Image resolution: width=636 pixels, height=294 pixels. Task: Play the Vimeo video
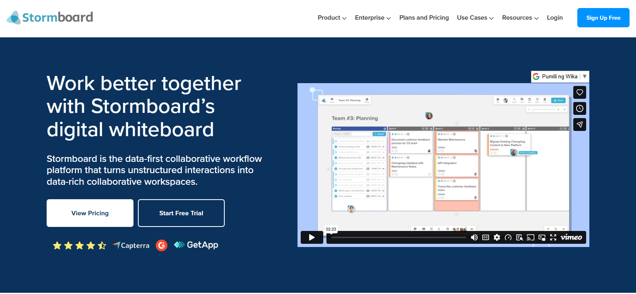click(312, 237)
